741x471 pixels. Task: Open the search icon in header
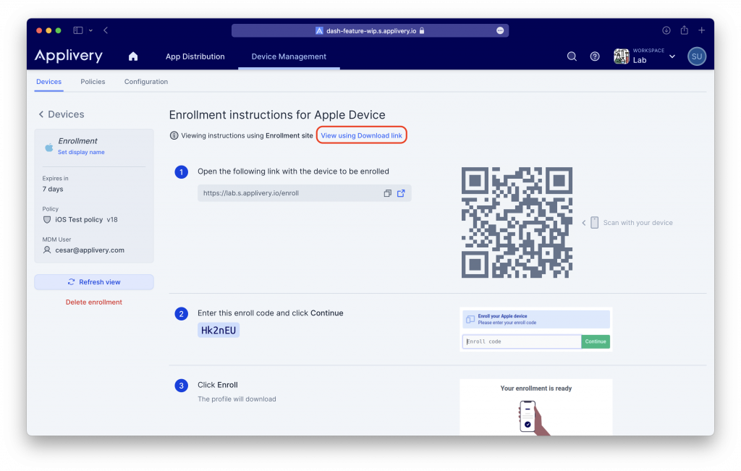point(572,56)
